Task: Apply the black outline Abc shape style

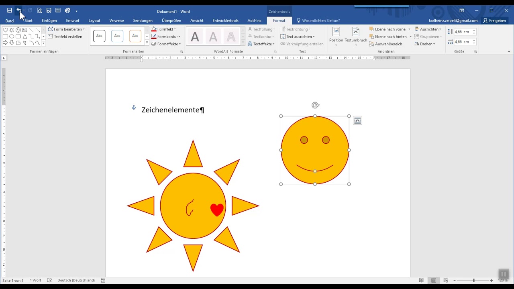Action: coord(99,36)
